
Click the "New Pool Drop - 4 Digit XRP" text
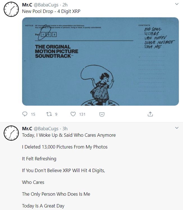[51, 11]
